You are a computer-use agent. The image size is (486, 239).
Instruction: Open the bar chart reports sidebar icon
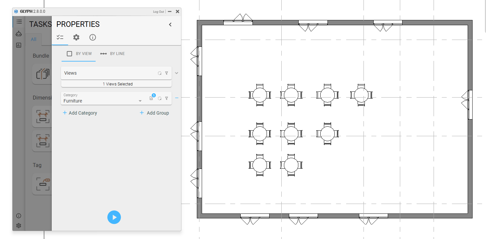(19, 45)
